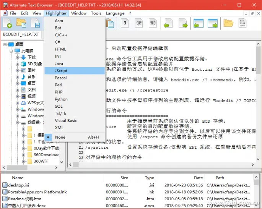
Task: Open the Language menu
Action: click(x=115, y=13)
